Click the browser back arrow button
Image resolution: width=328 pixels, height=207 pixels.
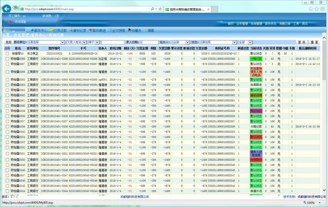(x=7, y=9)
